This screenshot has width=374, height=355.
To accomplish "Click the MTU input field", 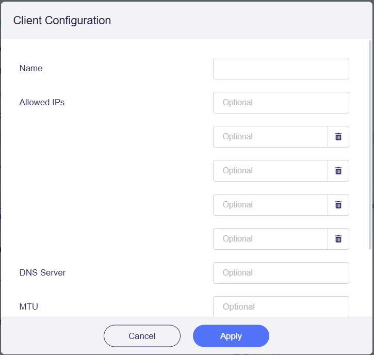I will pos(281,306).
